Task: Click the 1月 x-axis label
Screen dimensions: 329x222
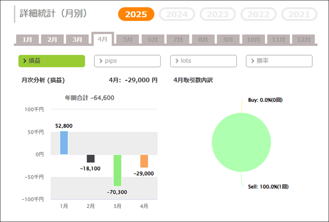Action: click(x=64, y=206)
